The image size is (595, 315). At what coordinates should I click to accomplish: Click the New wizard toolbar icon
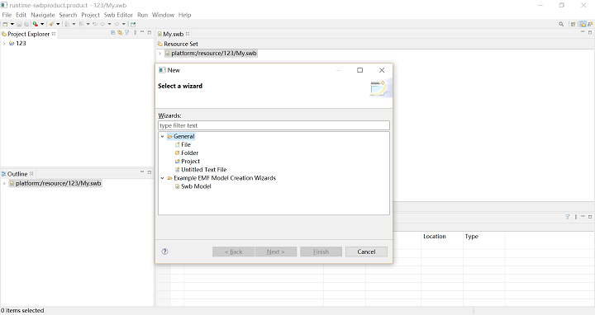pos(5,24)
